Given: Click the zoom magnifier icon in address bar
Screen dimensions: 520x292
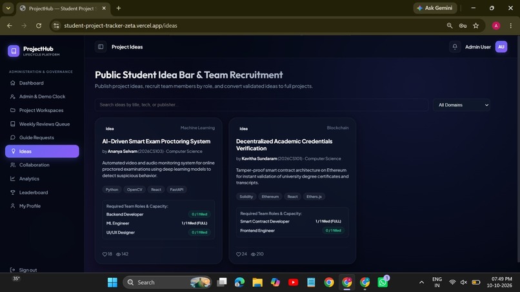Looking at the screenshot, I should pos(450,26).
